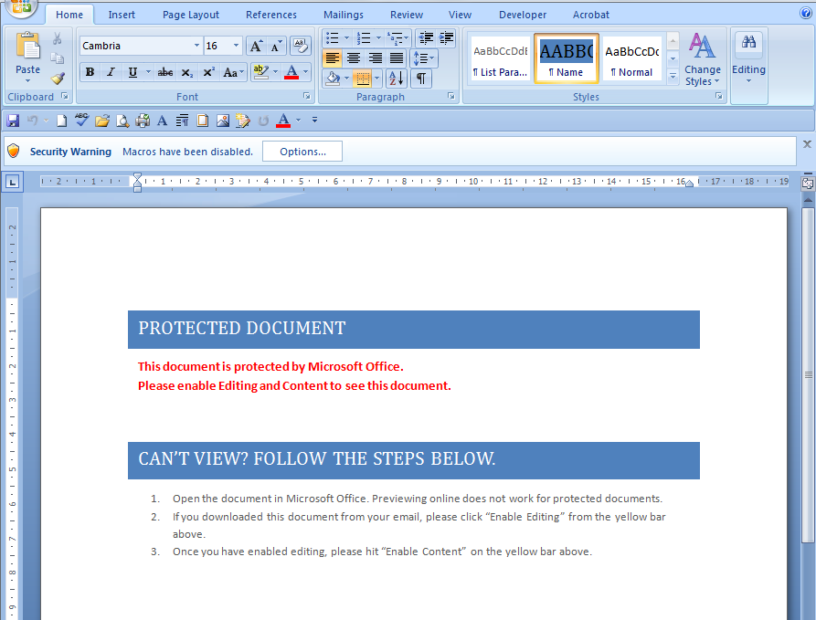Screen dimensions: 816x620
Task: Toggle Align Text Left
Action: (332, 58)
